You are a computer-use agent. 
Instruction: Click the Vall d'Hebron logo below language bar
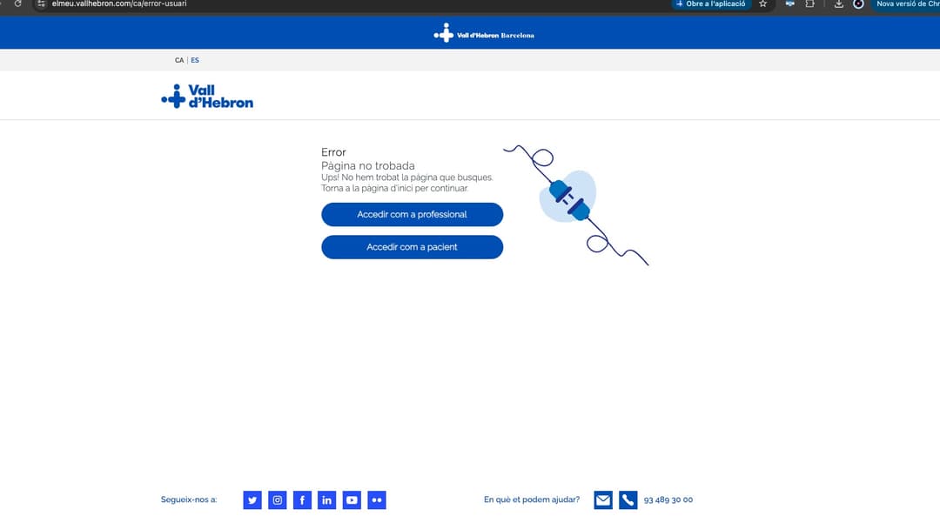pyautogui.click(x=207, y=97)
